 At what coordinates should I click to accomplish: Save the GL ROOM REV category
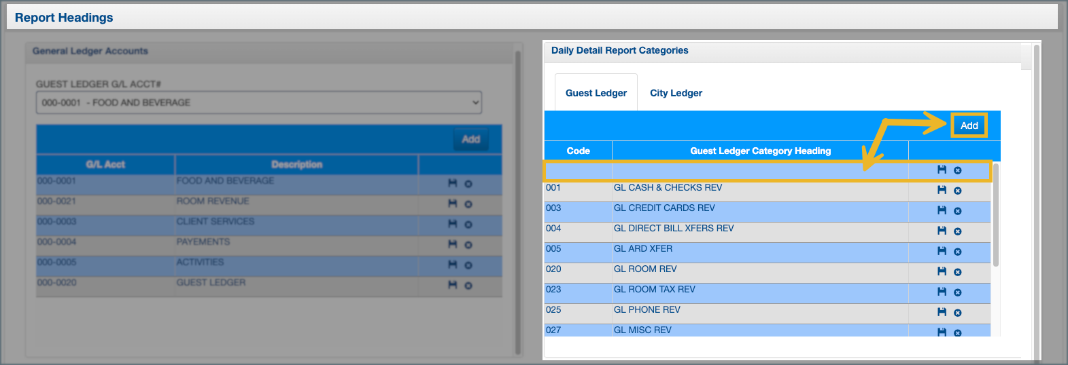coord(942,271)
